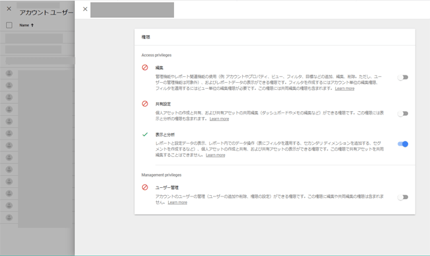The image size is (430, 256).
Task: Enable the ユーザー管理 permission switch
Action: click(403, 197)
